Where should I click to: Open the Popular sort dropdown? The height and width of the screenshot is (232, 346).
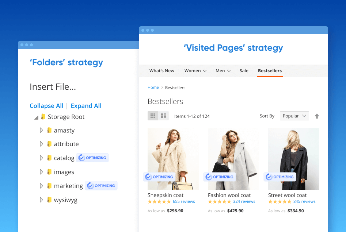[x=294, y=116]
